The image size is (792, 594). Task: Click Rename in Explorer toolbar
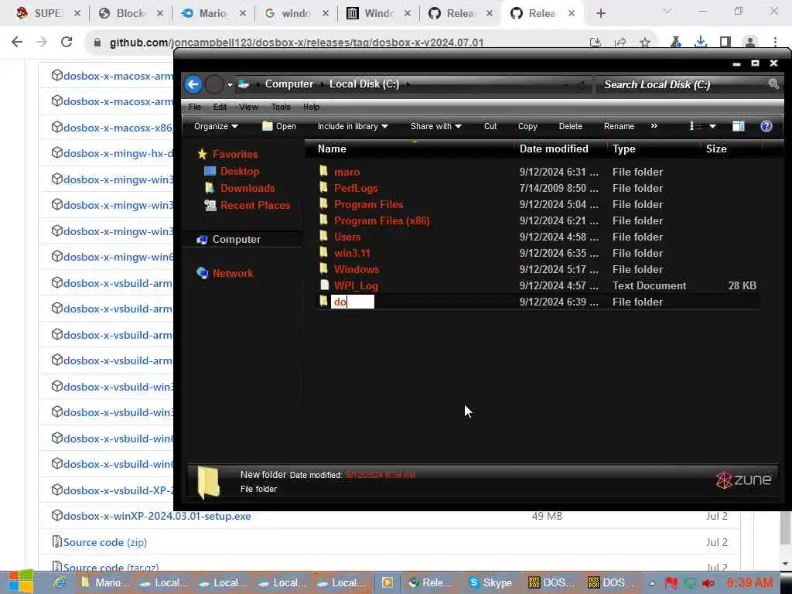[619, 126]
